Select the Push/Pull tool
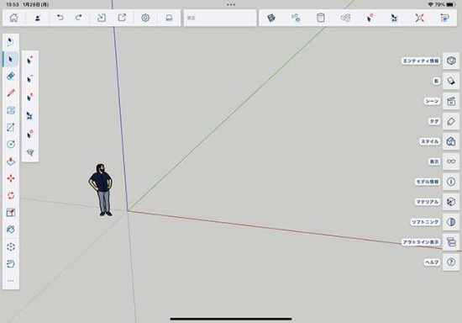 (x=11, y=161)
